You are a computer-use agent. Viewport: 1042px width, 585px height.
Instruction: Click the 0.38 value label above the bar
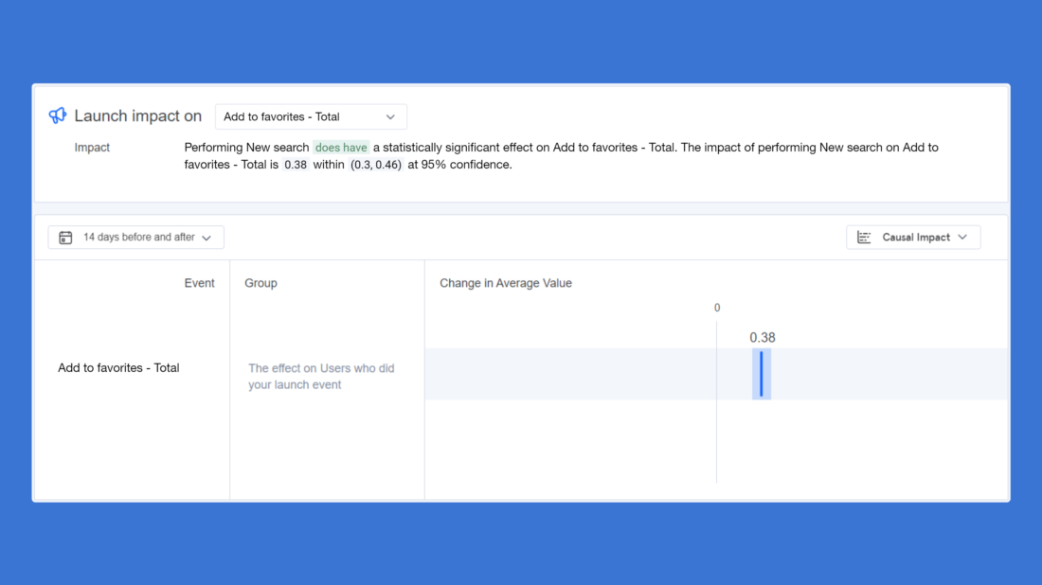click(763, 337)
